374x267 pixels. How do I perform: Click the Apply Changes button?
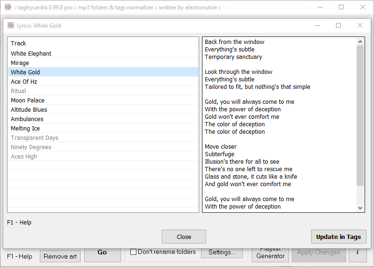319,254
